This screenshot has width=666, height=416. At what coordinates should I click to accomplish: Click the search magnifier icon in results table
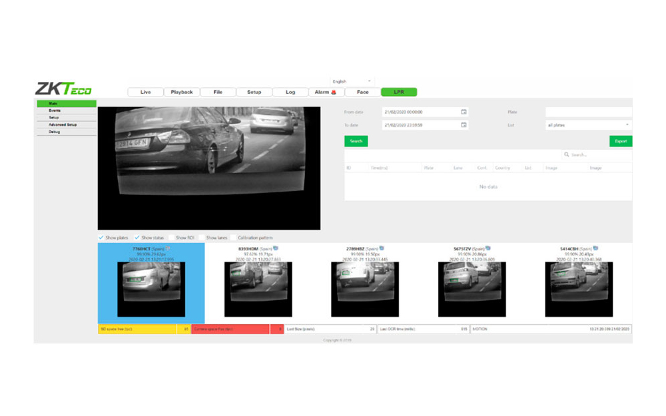tap(567, 154)
